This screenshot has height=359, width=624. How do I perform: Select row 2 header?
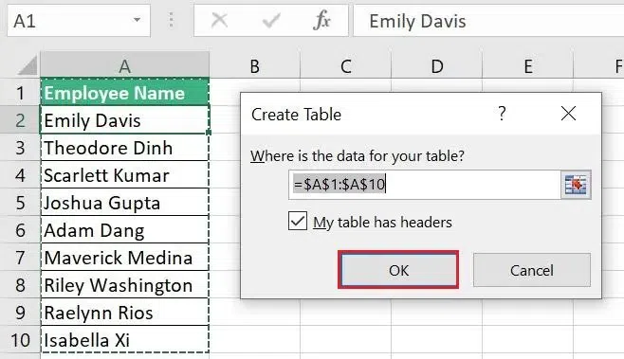pyautogui.click(x=20, y=120)
